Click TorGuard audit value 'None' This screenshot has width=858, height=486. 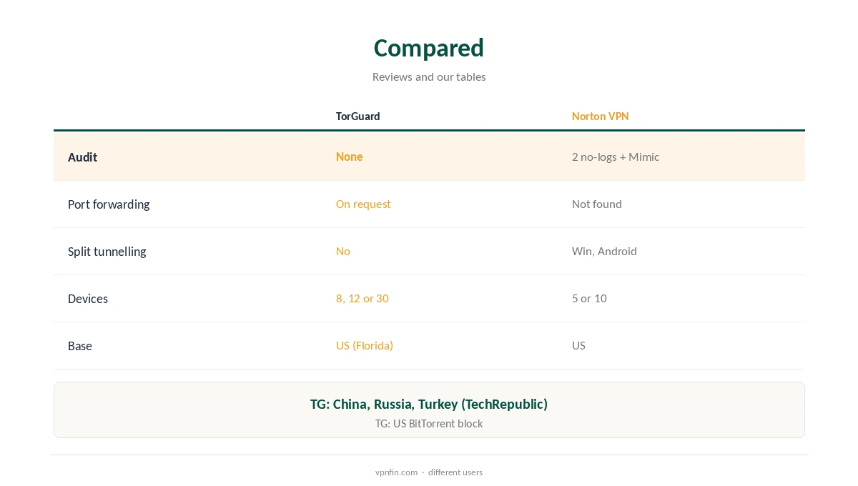350,157
